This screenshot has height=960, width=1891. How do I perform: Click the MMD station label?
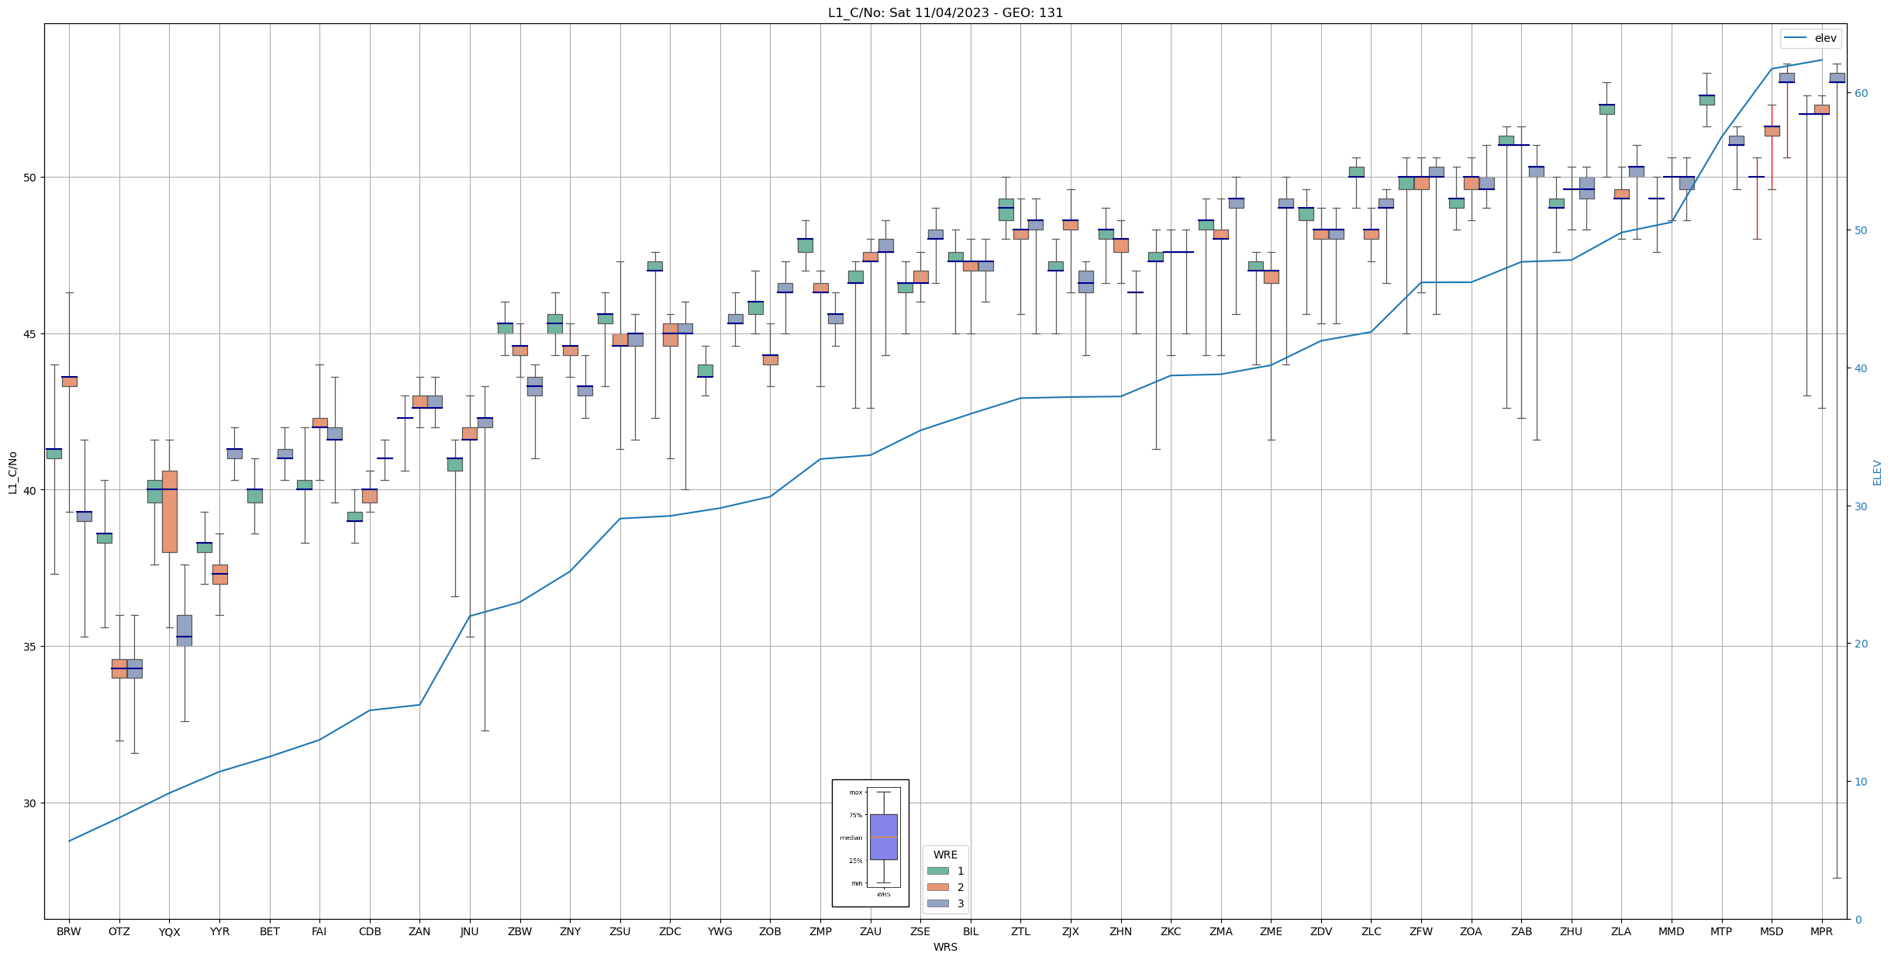(1672, 931)
